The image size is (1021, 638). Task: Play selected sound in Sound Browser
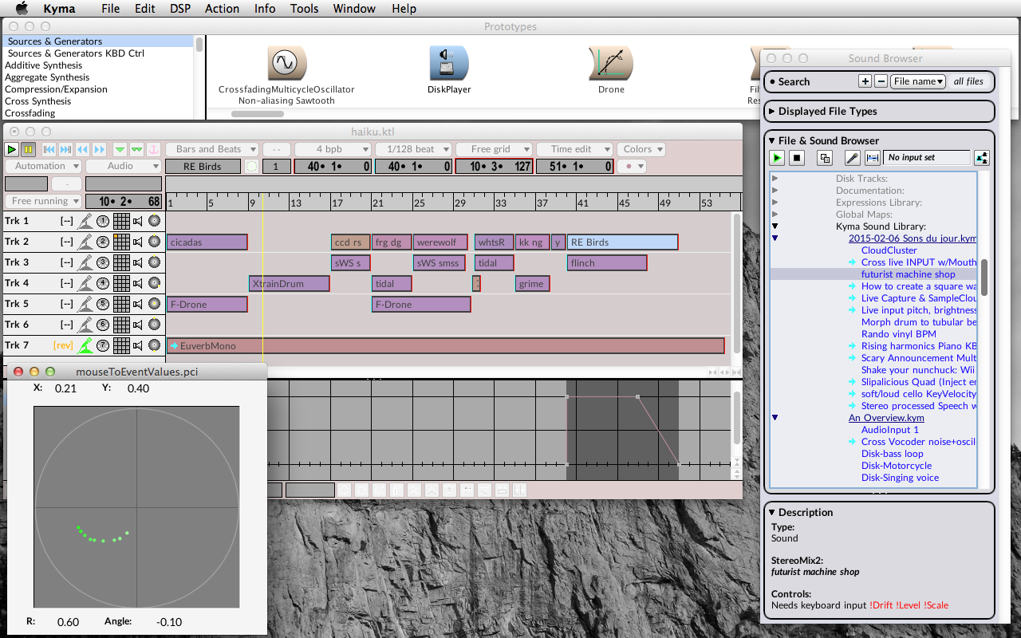click(776, 158)
